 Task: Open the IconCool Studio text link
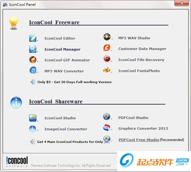60,118
